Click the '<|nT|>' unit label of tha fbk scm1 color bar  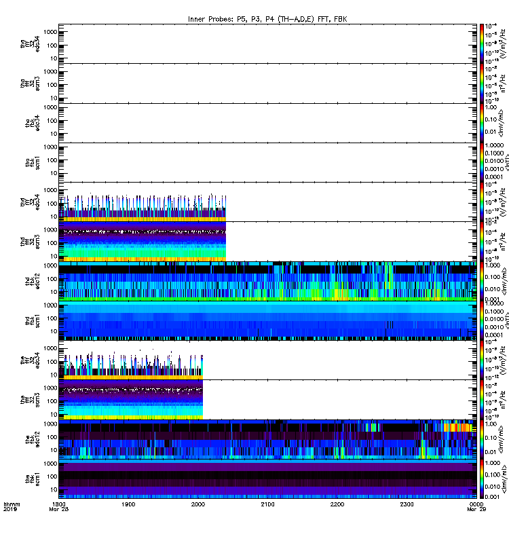(x=506, y=162)
